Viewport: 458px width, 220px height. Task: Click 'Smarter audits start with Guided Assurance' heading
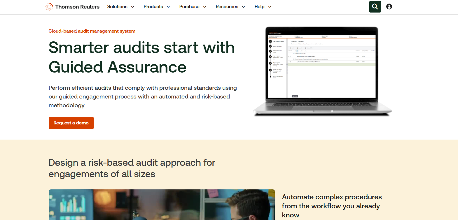pyautogui.click(x=142, y=57)
